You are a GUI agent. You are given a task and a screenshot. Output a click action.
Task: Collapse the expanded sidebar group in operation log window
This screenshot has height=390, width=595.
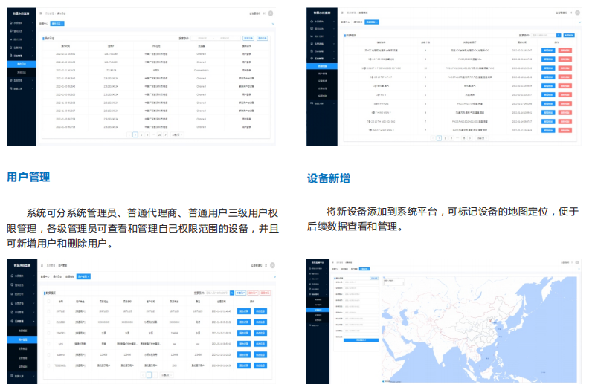coord(20,56)
